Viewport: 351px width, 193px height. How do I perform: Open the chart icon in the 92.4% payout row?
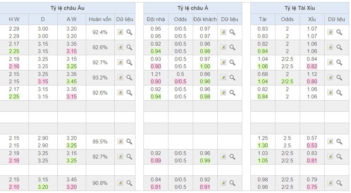(120, 32)
